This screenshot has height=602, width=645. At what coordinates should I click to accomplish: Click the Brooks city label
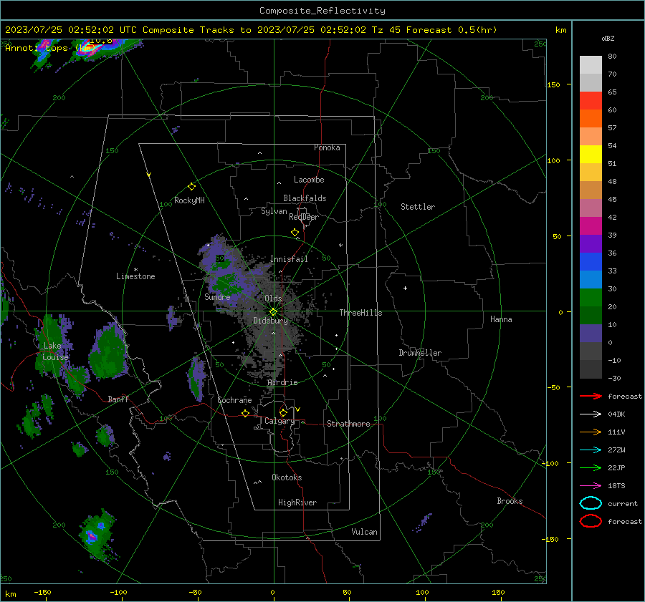[510, 501]
